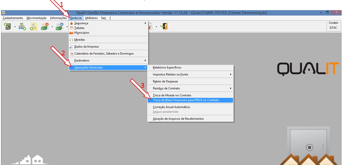342x165 pixels.
Task: Click the CC document add toolbar icon
Action: [x=33, y=26]
